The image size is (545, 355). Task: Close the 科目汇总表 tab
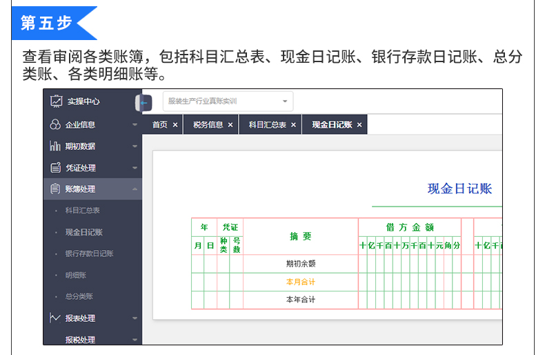click(293, 124)
